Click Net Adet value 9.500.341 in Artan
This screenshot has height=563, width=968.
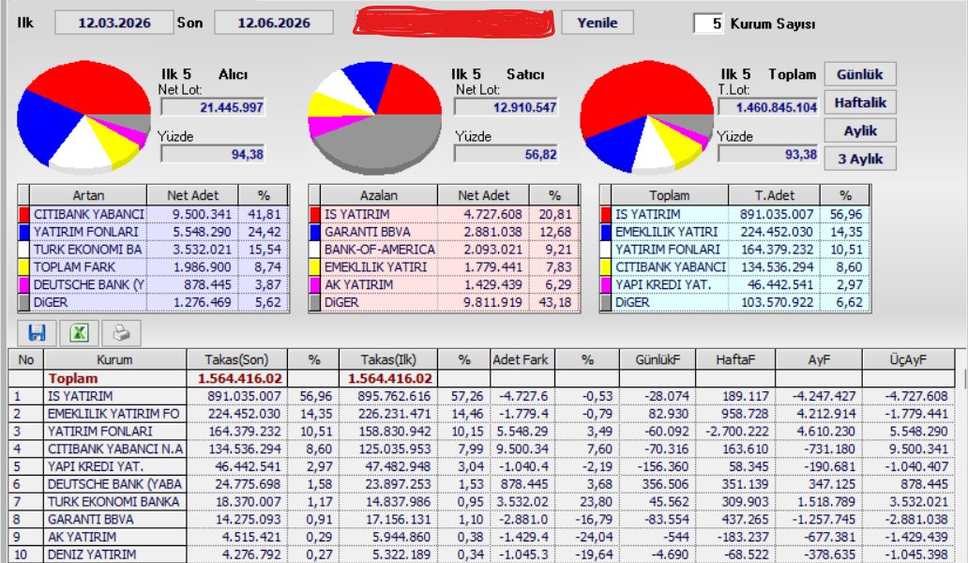point(202,214)
